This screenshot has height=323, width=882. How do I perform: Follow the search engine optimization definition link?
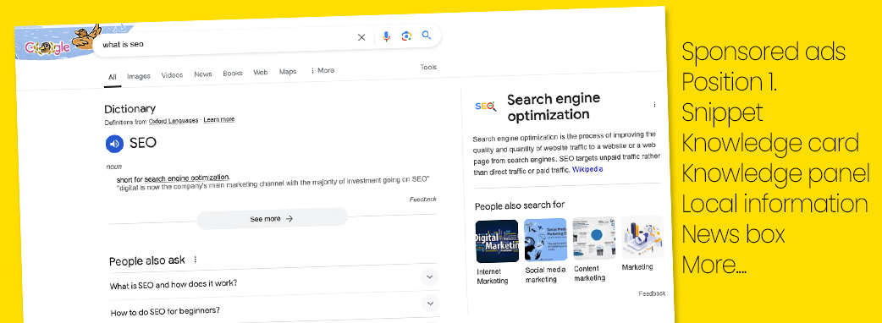point(187,178)
